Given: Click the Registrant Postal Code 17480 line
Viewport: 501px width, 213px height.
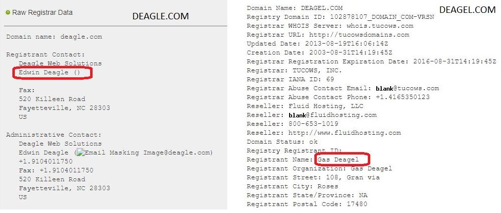Looking at the screenshot, I should tap(307, 204).
